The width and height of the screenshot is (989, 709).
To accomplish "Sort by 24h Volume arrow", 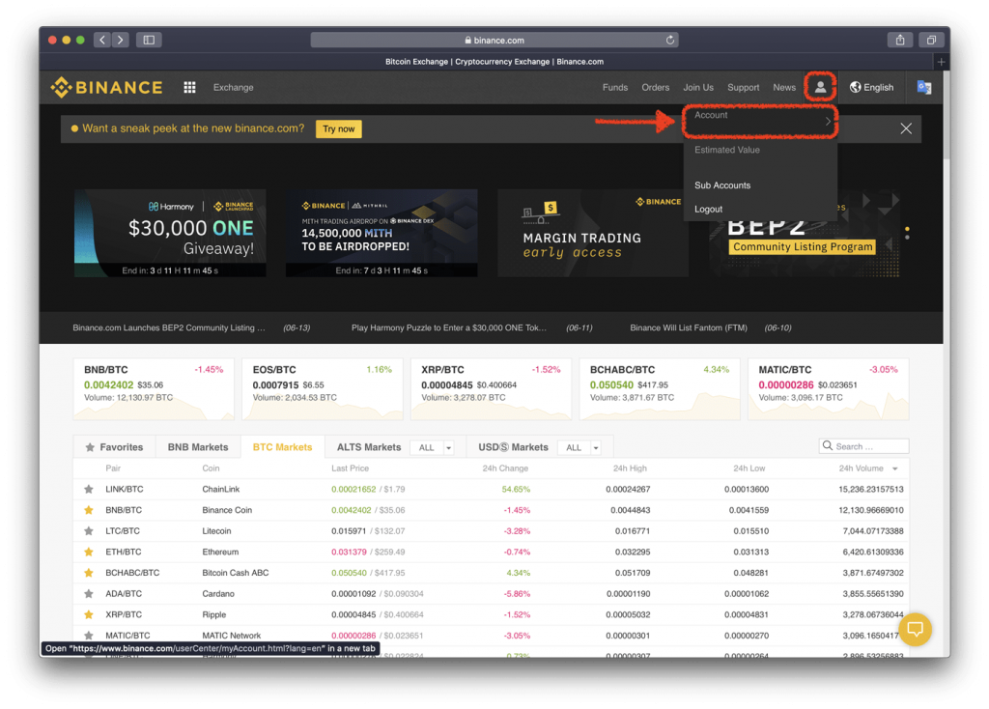I will (895, 468).
